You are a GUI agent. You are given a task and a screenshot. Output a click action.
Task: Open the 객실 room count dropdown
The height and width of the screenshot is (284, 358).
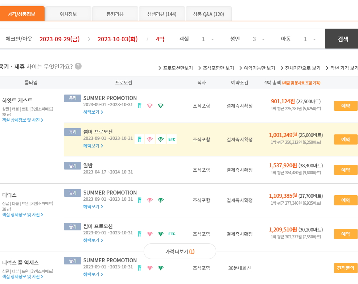coord(208,39)
